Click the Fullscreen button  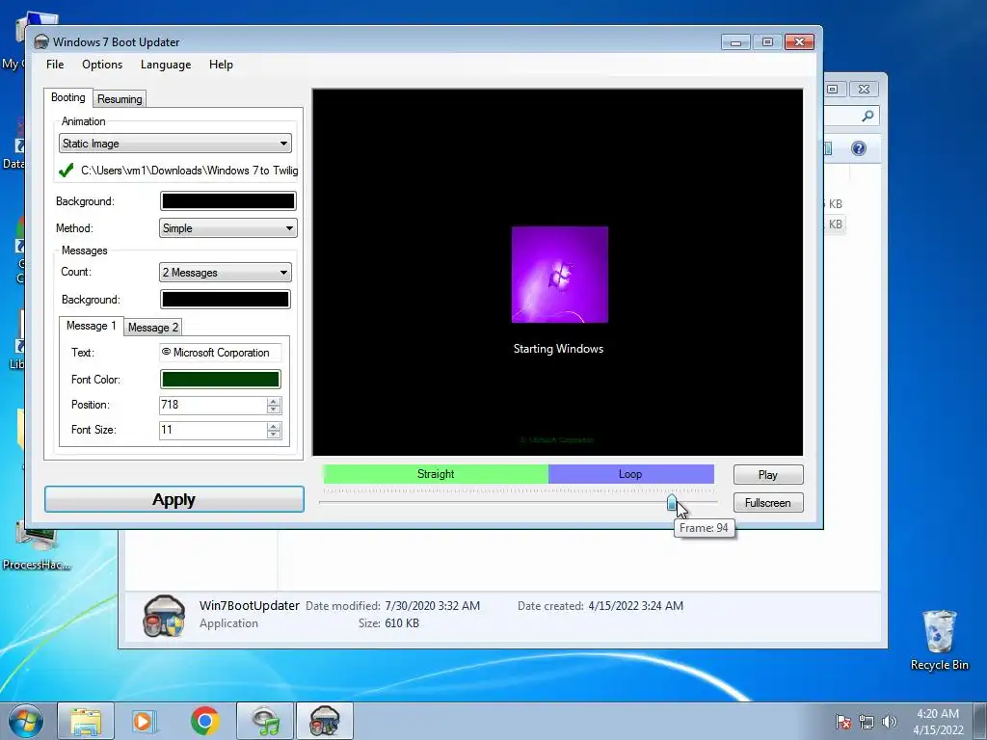point(768,503)
